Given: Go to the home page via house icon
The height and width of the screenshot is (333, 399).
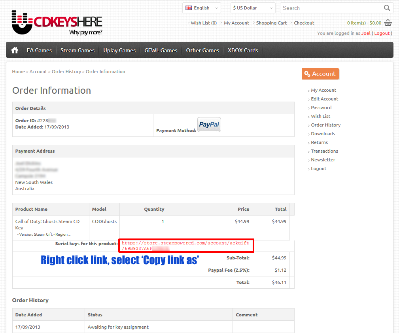Looking at the screenshot, I should [15, 50].
